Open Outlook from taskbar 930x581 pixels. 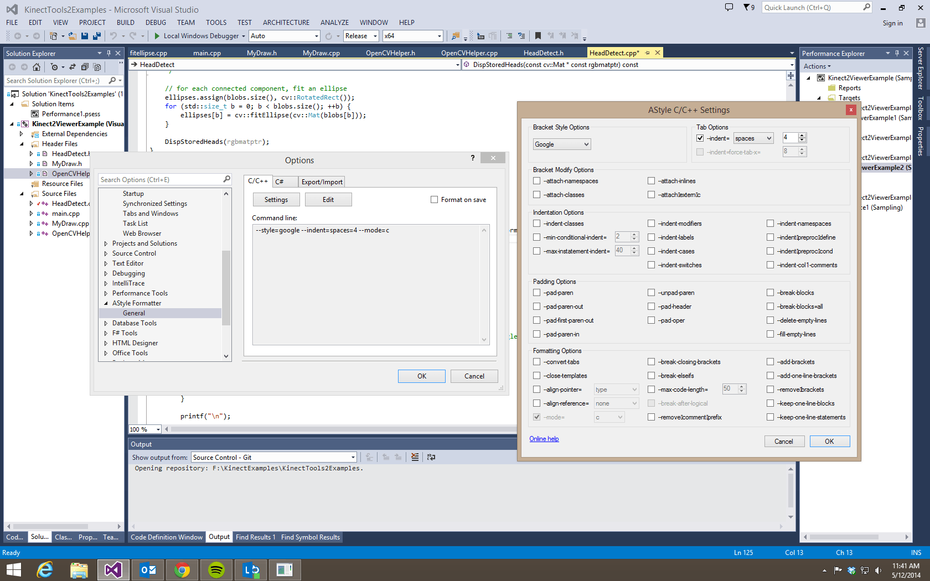(x=148, y=569)
